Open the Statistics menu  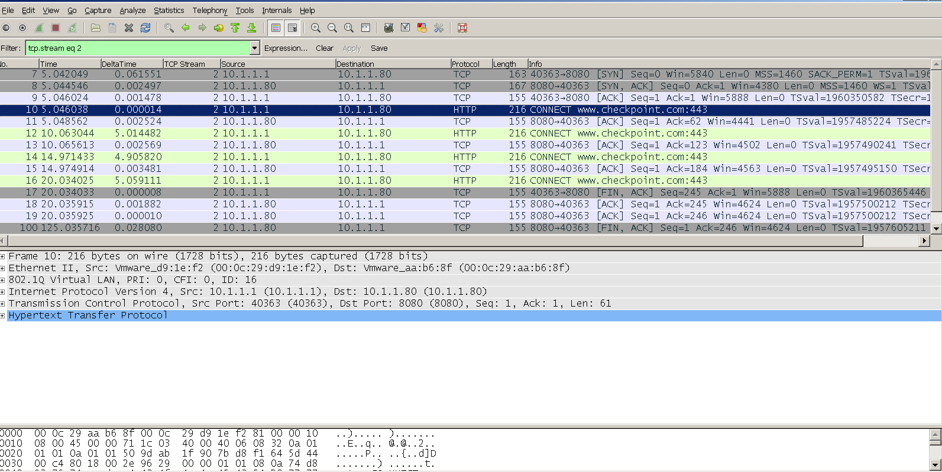pos(169,10)
